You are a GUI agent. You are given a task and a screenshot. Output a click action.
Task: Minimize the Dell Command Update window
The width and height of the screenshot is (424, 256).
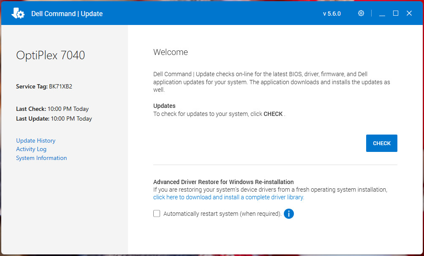point(382,13)
